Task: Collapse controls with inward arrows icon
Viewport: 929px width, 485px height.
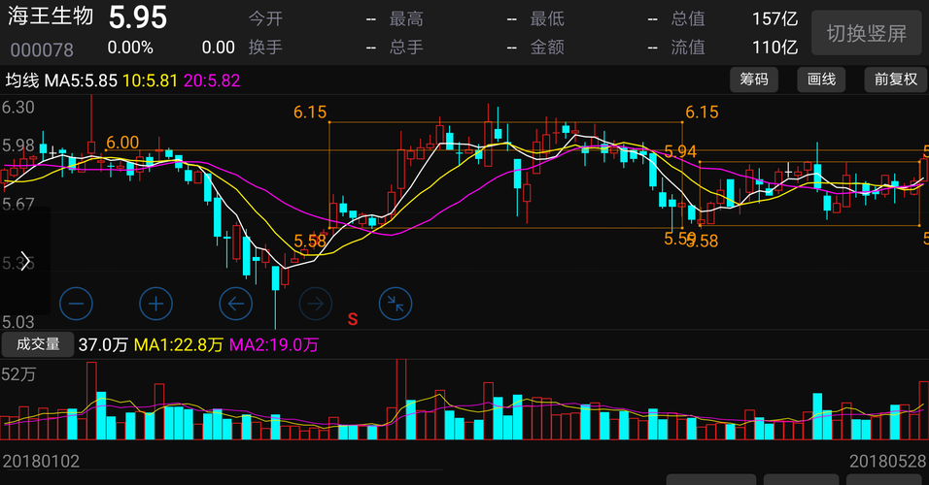Action: coord(396,304)
